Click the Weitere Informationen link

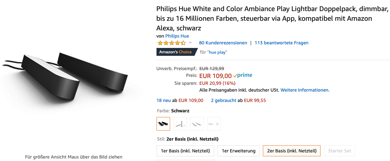click(305, 90)
